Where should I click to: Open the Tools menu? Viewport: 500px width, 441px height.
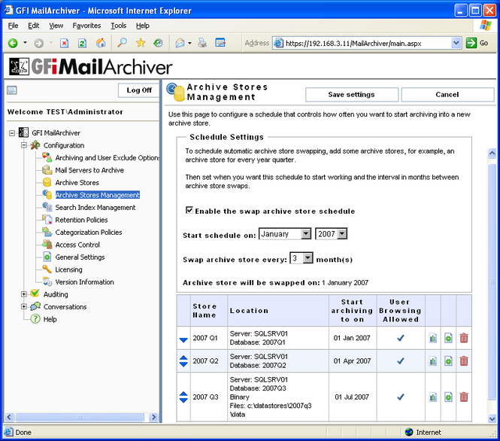pyautogui.click(x=119, y=26)
